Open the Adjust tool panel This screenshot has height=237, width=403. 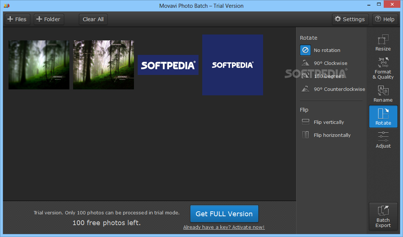tap(383, 140)
